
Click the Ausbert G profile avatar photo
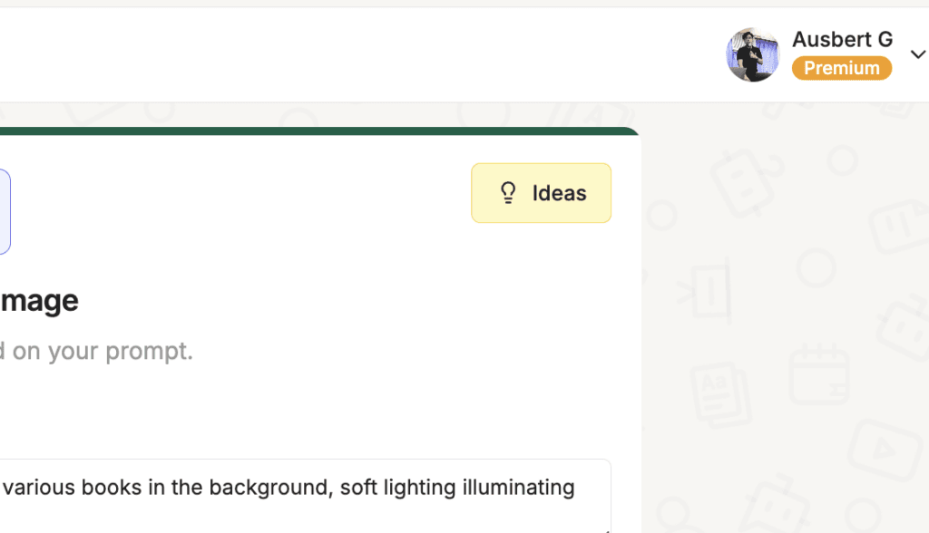[752, 54]
